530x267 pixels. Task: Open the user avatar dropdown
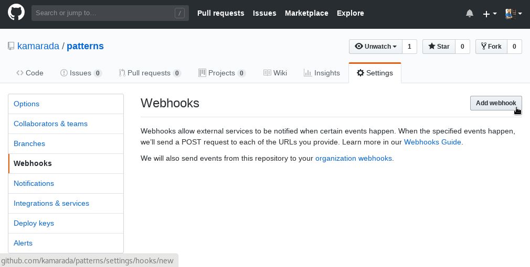click(x=513, y=14)
